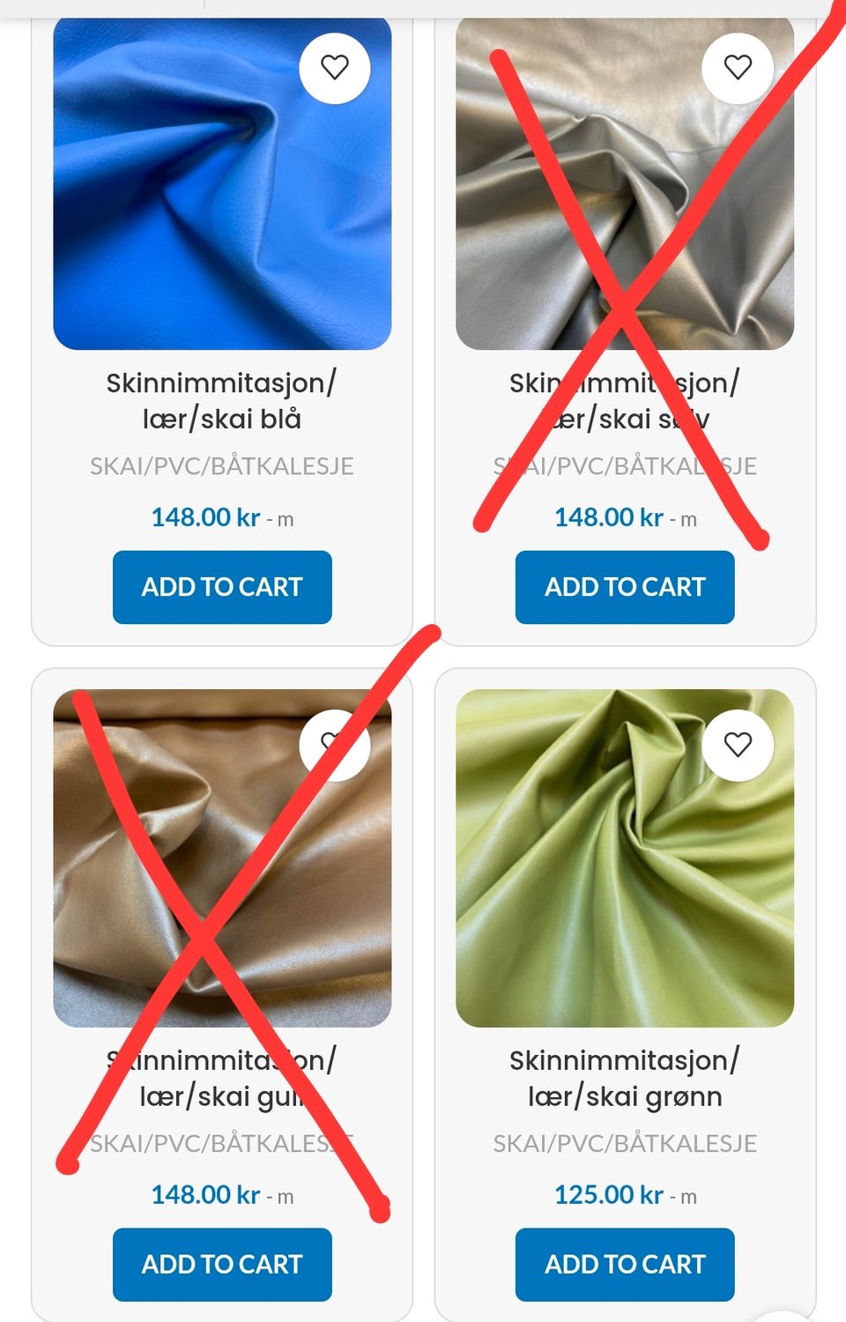Select the 125.00 kr green fabric price

609,1195
